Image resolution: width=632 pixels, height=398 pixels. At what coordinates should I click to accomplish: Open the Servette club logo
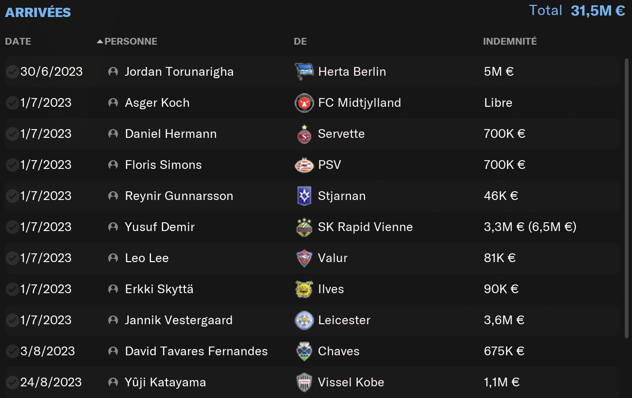point(304,134)
